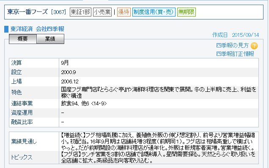The height and width of the screenshot is (168, 269).
Task: Click the 国産フグ専門店 description text
Action: click(x=159, y=93)
